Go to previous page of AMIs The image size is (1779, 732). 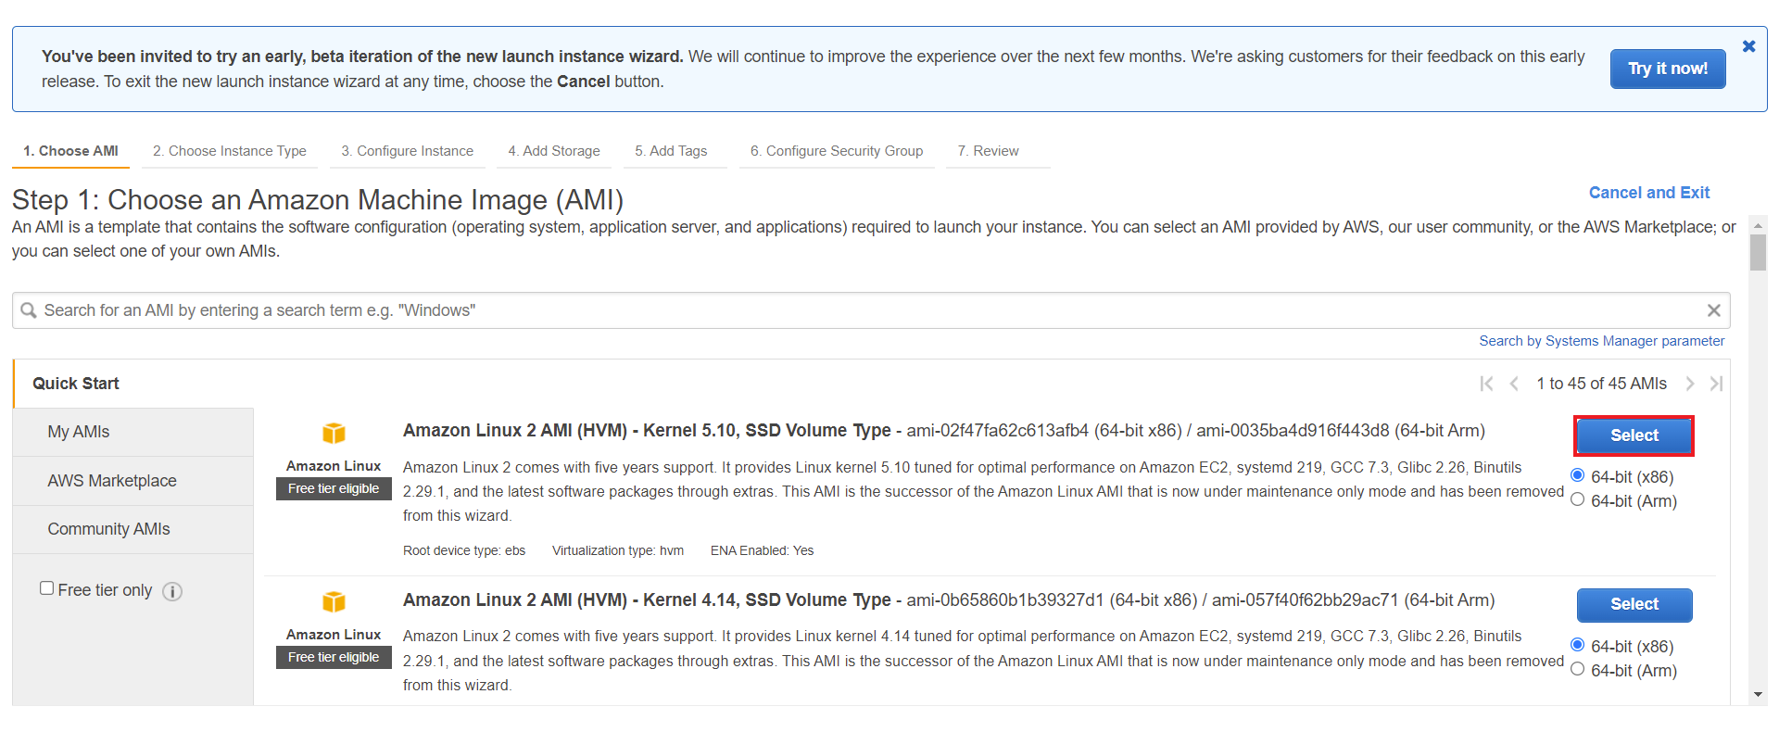tap(1514, 384)
